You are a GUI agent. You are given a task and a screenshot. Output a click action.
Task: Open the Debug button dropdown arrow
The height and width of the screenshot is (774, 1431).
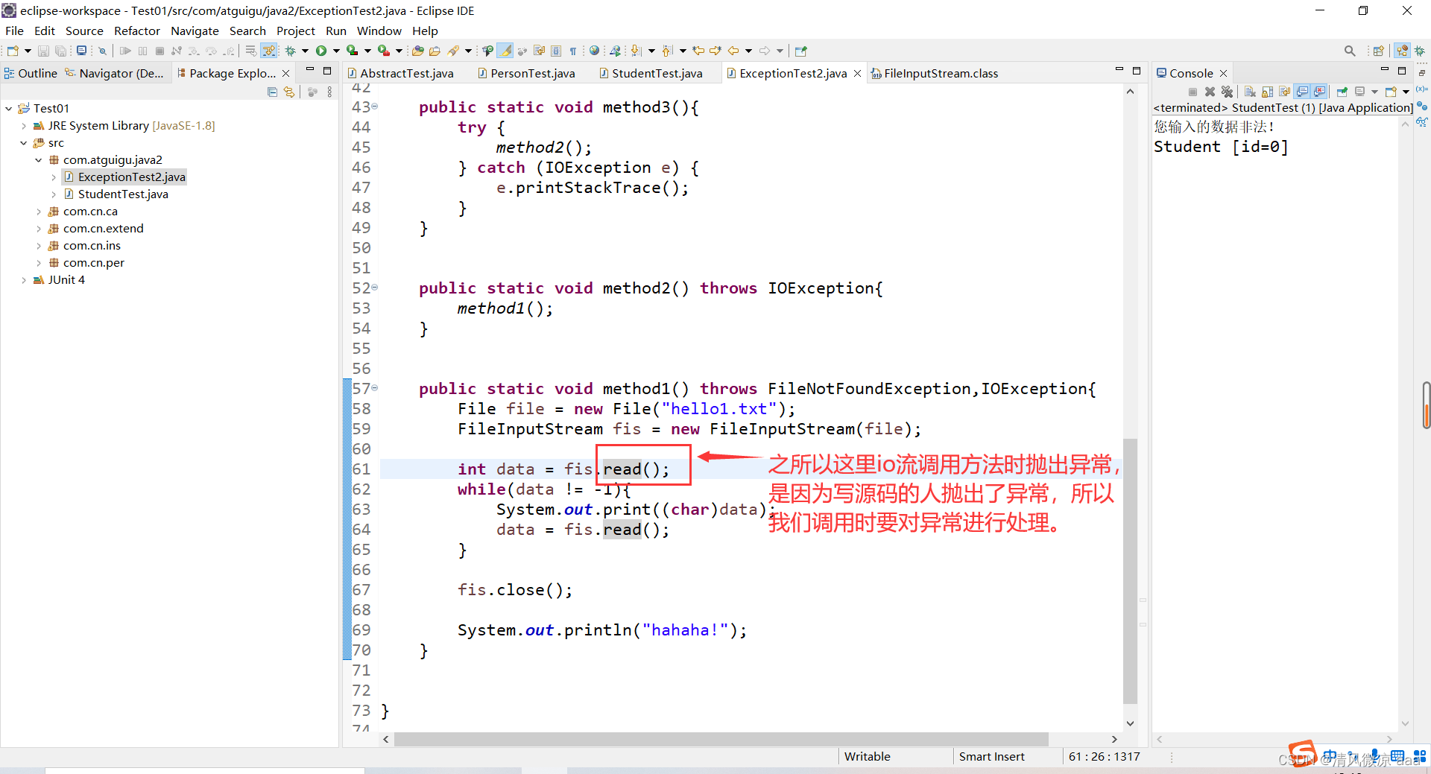point(305,51)
